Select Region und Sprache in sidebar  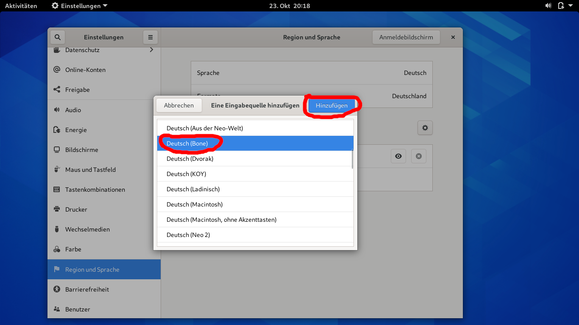[x=104, y=270]
